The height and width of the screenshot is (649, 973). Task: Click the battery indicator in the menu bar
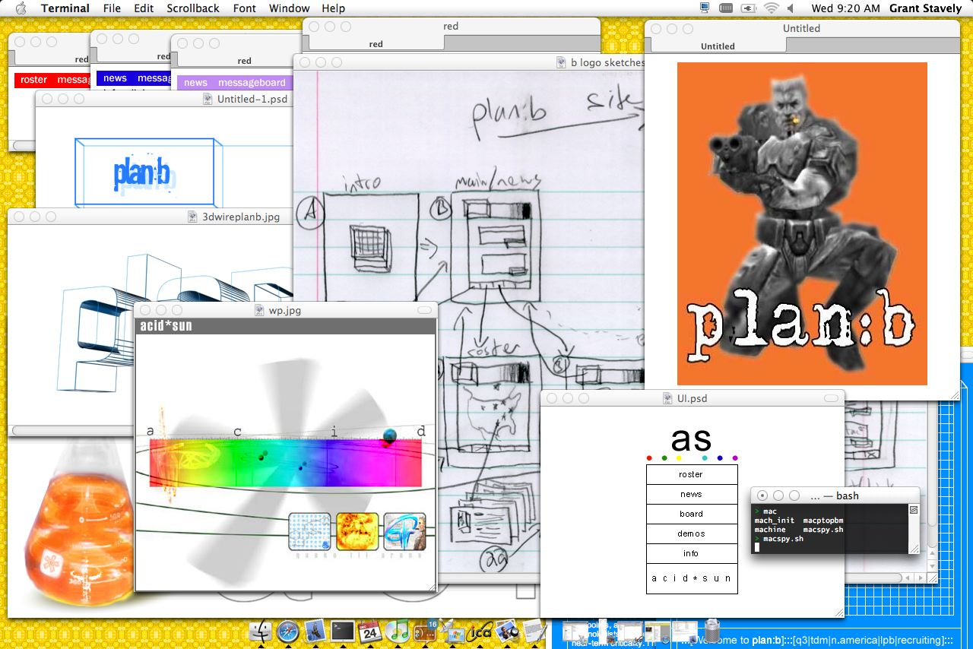[x=726, y=8]
